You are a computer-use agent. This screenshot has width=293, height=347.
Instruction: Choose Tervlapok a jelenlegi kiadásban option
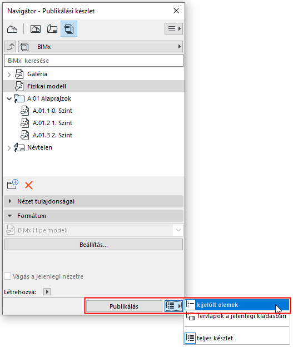(x=237, y=316)
